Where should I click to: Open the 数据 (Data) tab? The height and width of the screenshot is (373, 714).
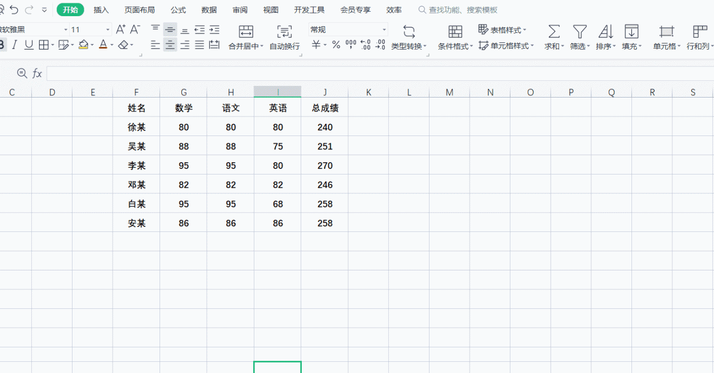pos(209,10)
